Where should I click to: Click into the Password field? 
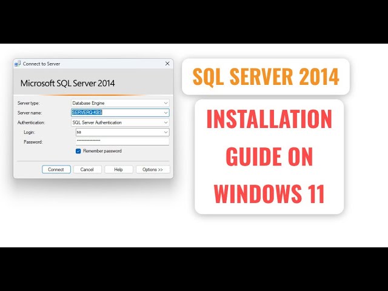122,141
